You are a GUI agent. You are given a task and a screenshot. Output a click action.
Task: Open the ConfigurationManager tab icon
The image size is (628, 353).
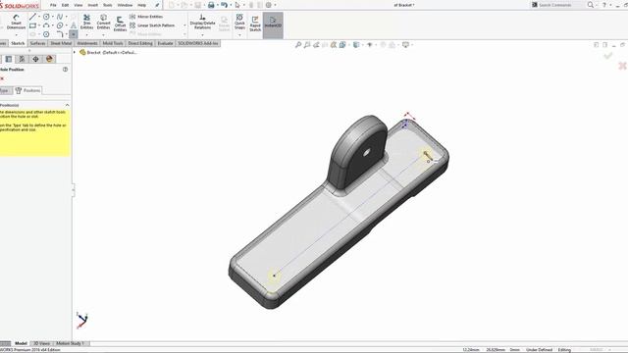(22, 59)
